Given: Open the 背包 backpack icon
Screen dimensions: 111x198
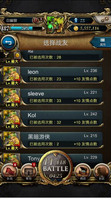Looking at the screenshot, I should [x=29, y=172].
